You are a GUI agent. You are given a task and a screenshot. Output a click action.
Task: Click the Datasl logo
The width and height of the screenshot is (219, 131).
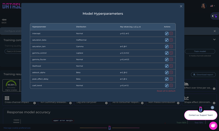[x=12, y=6]
